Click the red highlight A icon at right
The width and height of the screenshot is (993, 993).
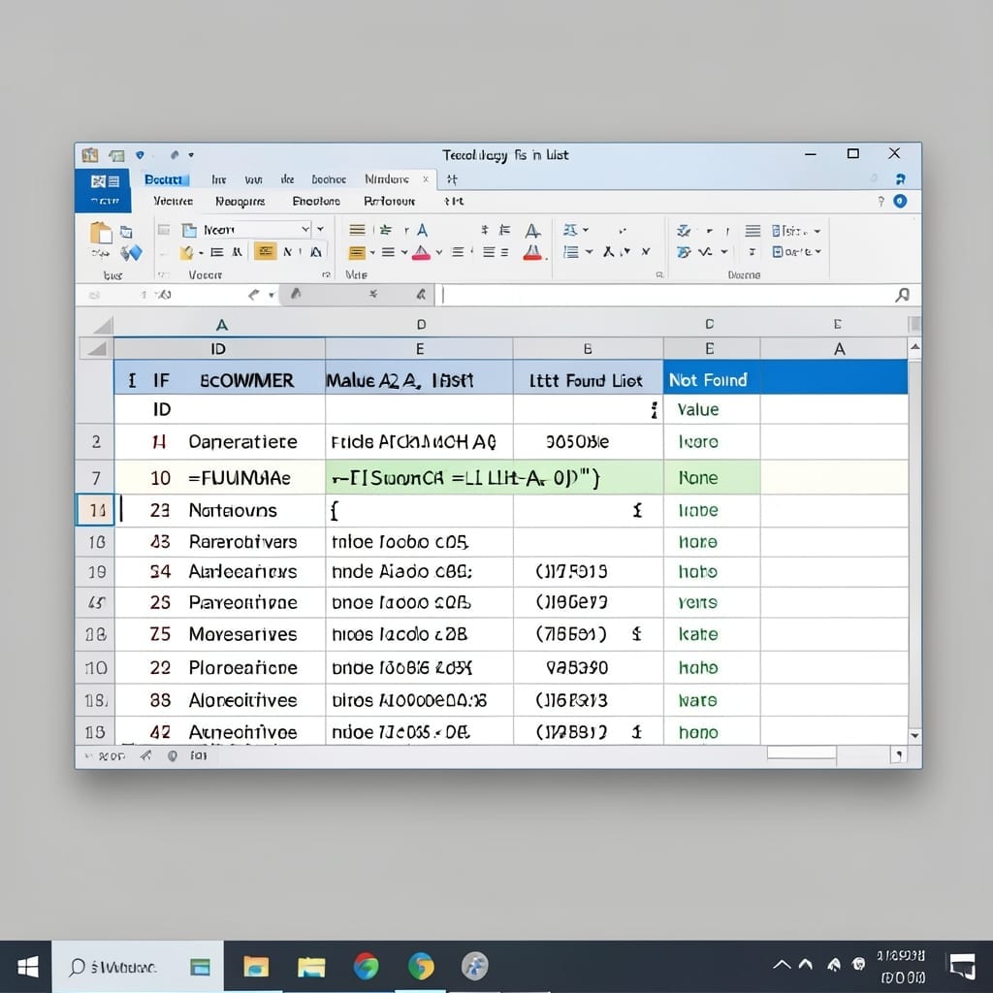click(x=532, y=253)
